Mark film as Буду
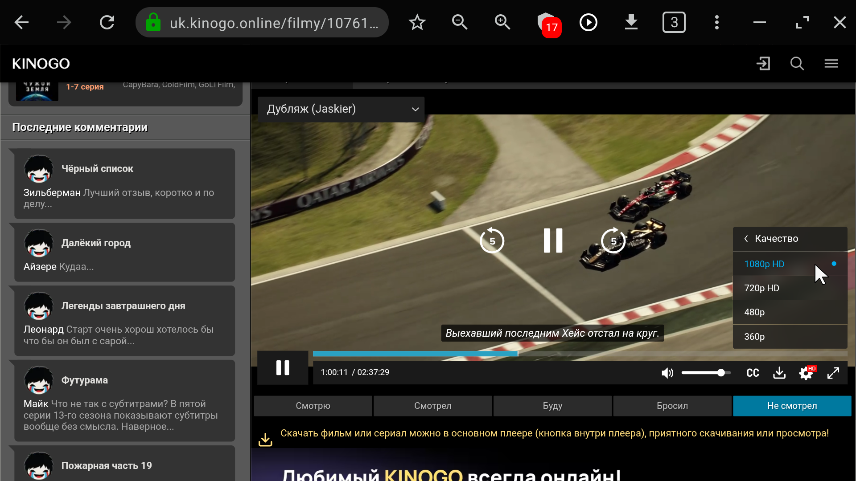The image size is (856, 481). point(552,406)
